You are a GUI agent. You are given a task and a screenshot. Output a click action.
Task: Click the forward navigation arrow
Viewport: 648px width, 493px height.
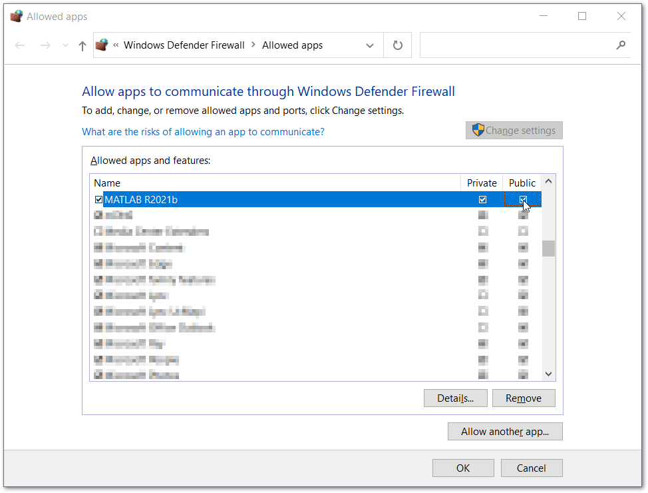pyautogui.click(x=45, y=45)
